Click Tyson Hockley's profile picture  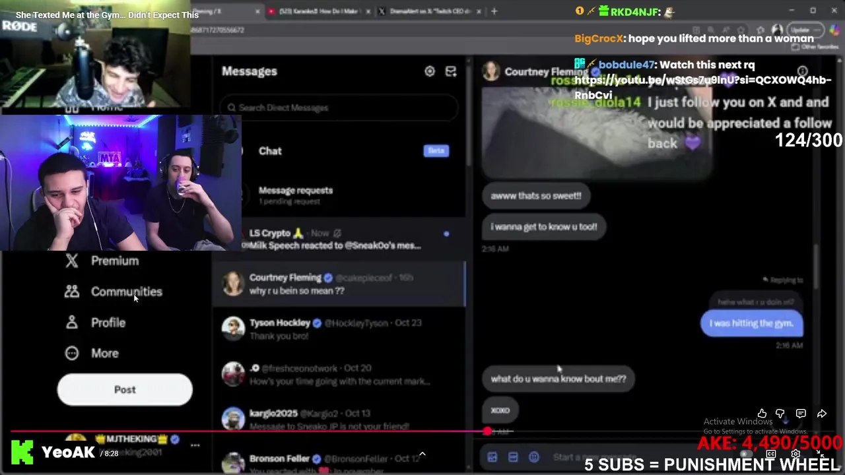pyautogui.click(x=232, y=329)
